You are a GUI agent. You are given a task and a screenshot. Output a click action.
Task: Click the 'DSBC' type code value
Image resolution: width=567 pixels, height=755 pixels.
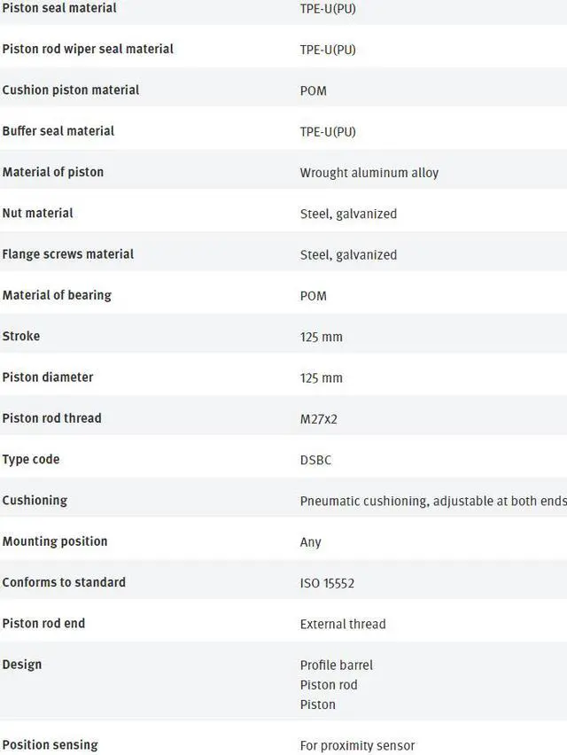(315, 460)
